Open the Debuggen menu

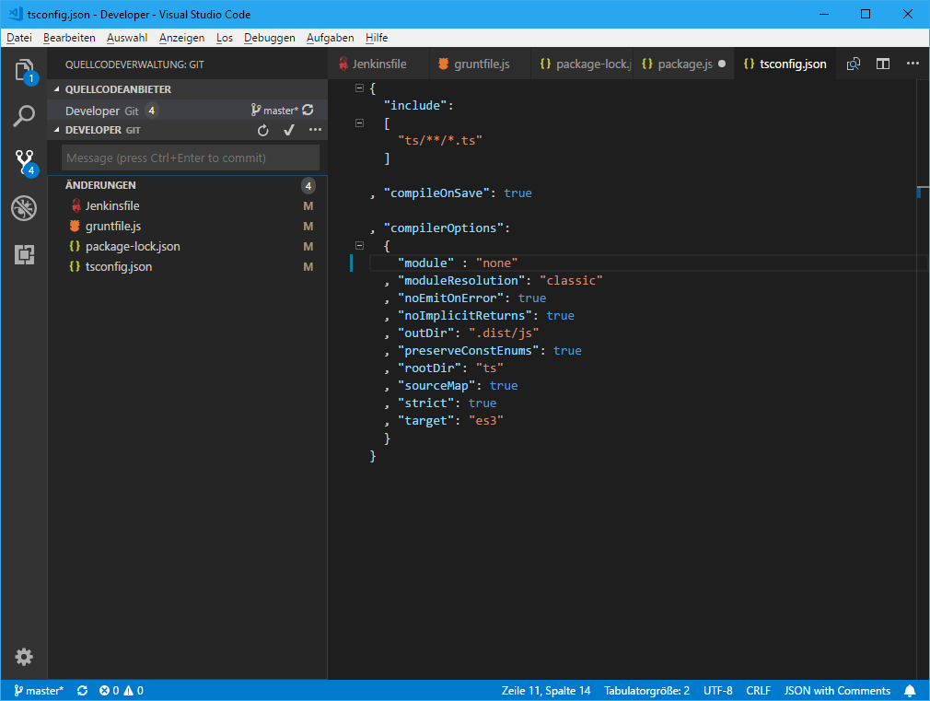269,38
